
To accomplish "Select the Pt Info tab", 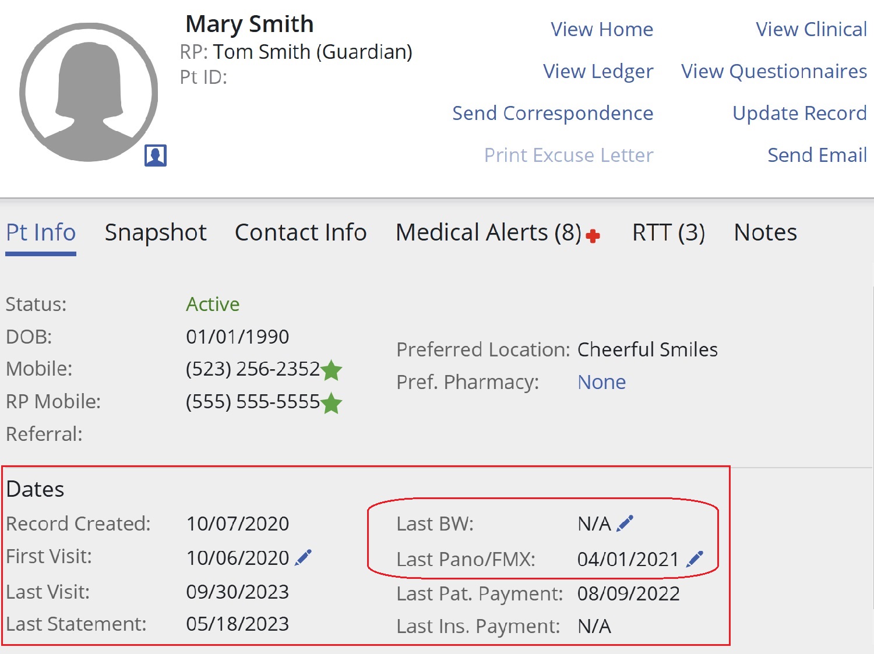I will (41, 232).
